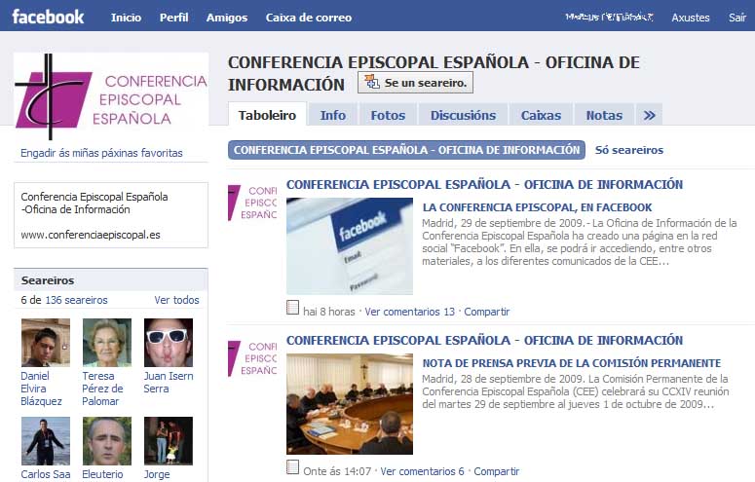Image resolution: width=755 pixels, height=482 pixels.
Task: Click the first post's text starting 'Madrid, 29 de septiembre'
Action: coord(580,242)
